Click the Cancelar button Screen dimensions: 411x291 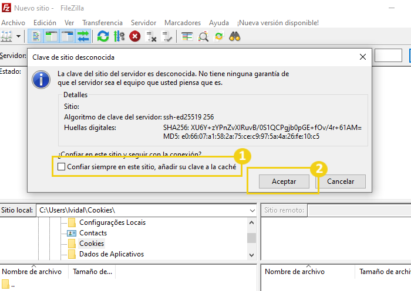tap(341, 181)
